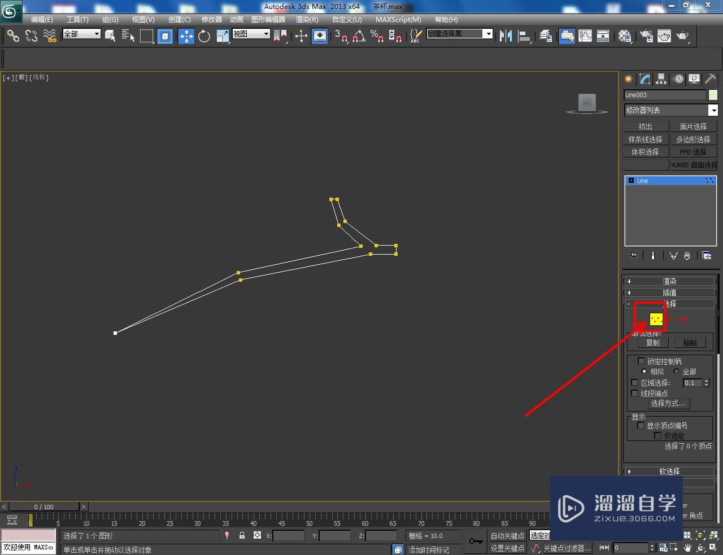Open the 修改器 menu
The height and width of the screenshot is (555, 723).
tap(212, 20)
